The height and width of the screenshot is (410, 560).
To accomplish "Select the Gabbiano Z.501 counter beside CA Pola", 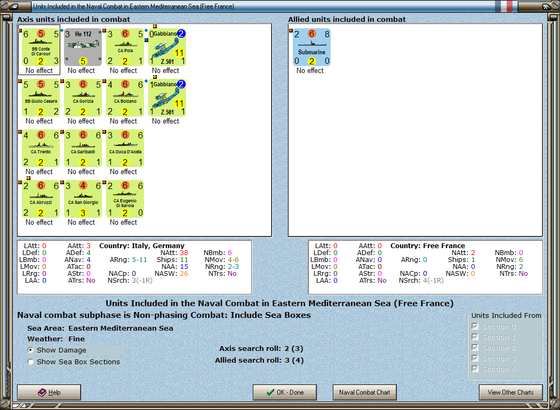I will (x=167, y=47).
